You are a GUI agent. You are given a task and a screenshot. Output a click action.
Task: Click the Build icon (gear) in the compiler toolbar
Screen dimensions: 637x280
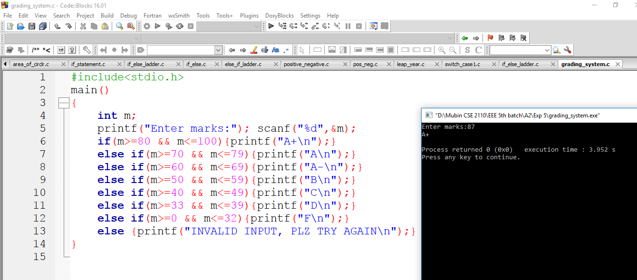pyautogui.click(x=147, y=26)
